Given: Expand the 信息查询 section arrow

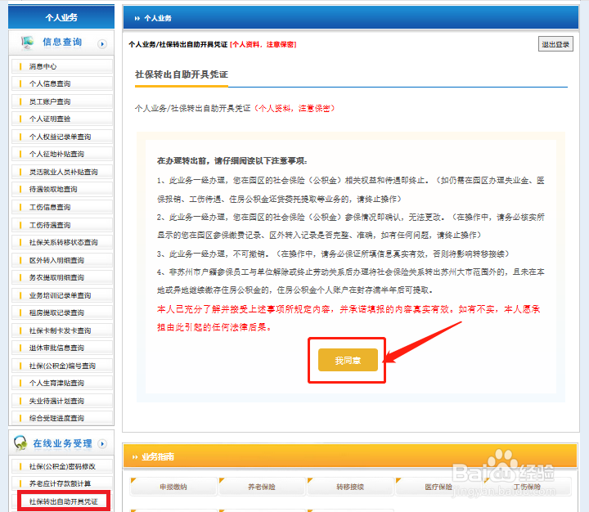Looking at the screenshot, I should coord(101,44).
